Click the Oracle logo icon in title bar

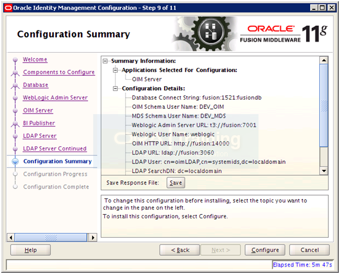point(8,8)
